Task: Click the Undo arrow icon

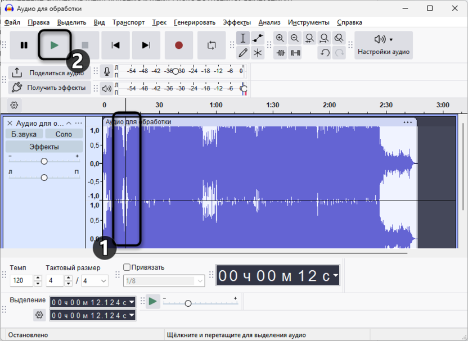Action: point(325,53)
